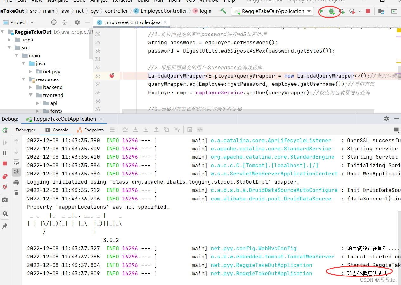The image size is (401, 285).
Task: Collapse all in Project panel header
Action: 64,22
